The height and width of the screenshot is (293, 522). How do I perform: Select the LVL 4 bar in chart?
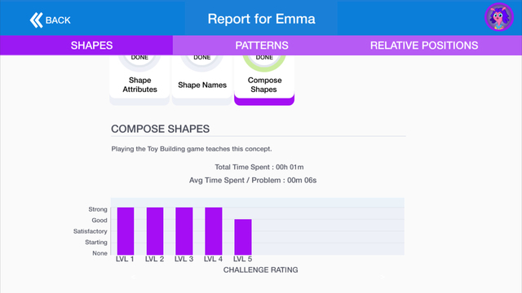tap(214, 231)
